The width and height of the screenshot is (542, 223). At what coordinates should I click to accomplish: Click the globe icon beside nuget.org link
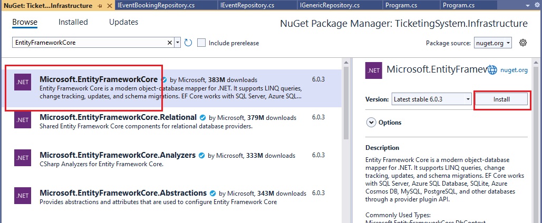click(x=492, y=70)
